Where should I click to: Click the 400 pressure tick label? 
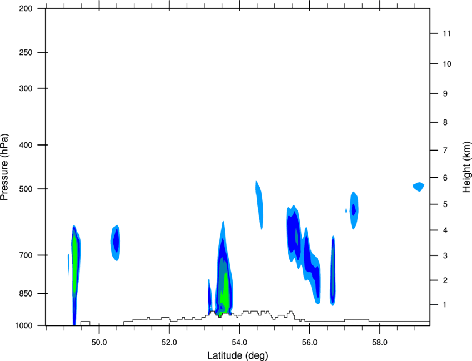(26, 145)
